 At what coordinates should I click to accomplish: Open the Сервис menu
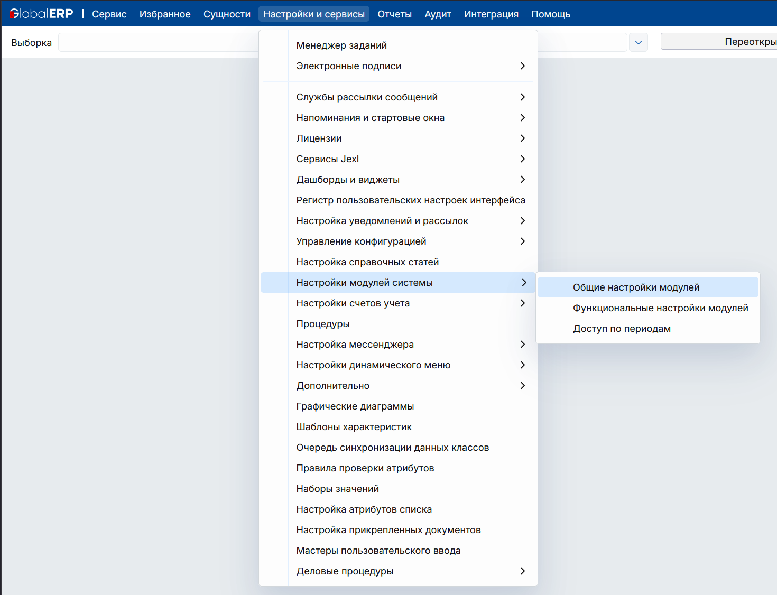pos(109,14)
